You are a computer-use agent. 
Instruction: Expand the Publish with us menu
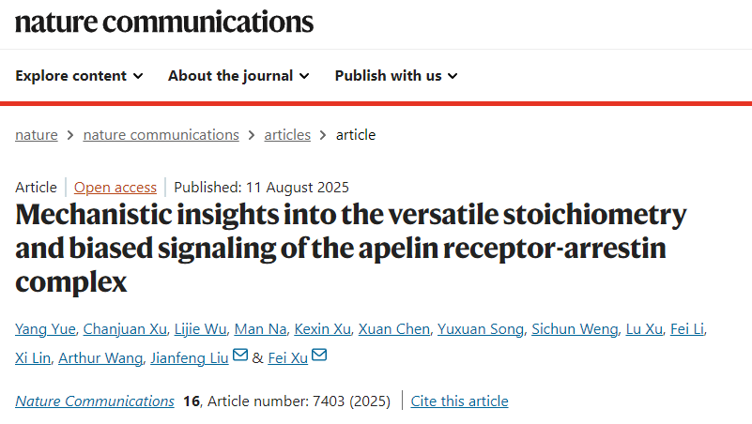tap(395, 76)
